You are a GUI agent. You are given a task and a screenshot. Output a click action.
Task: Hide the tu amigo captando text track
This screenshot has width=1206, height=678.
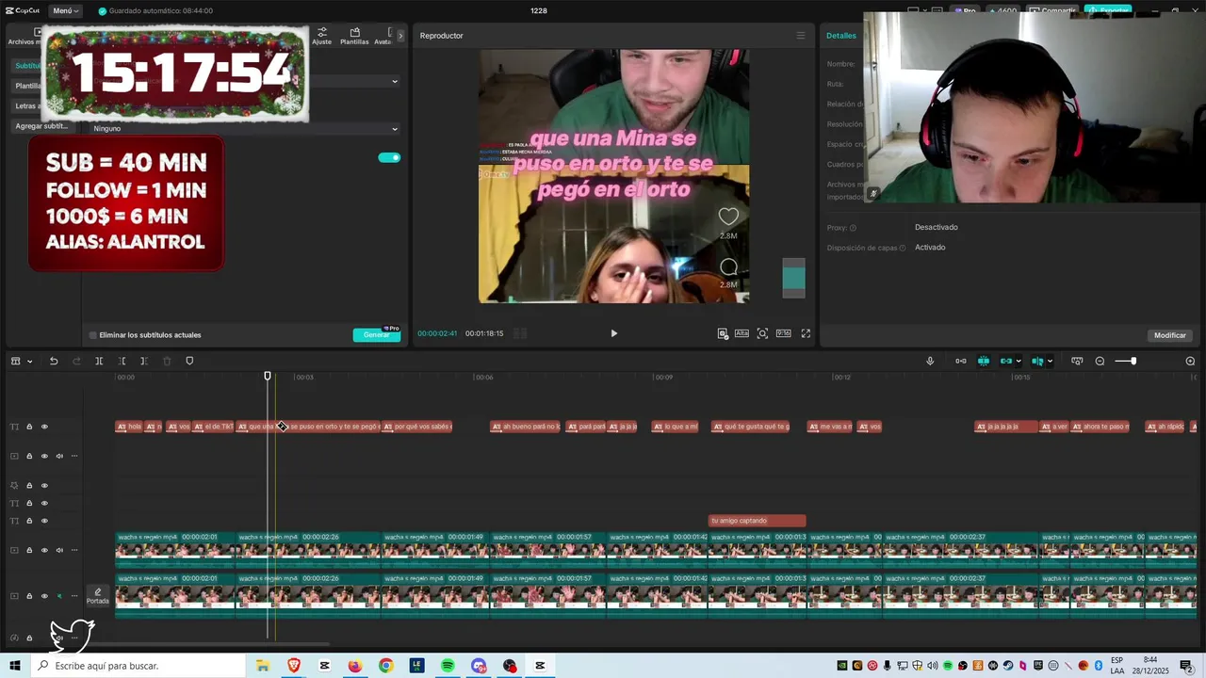[x=43, y=521]
